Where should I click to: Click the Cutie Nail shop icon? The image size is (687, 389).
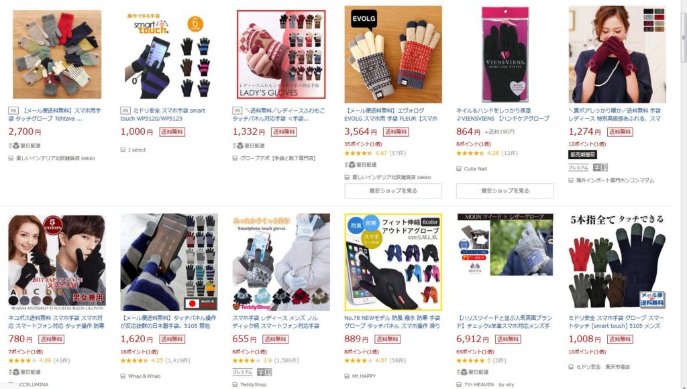459,168
